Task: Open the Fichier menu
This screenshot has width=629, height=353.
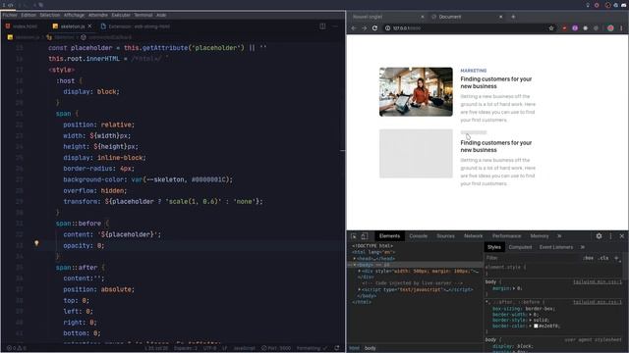Action: (10, 15)
